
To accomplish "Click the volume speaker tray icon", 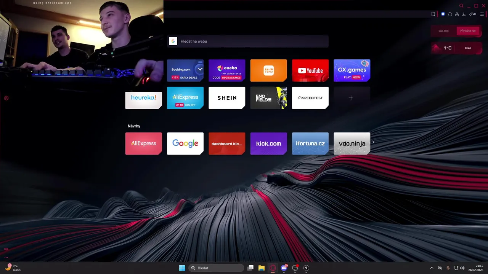I will click(x=462, y=268).
